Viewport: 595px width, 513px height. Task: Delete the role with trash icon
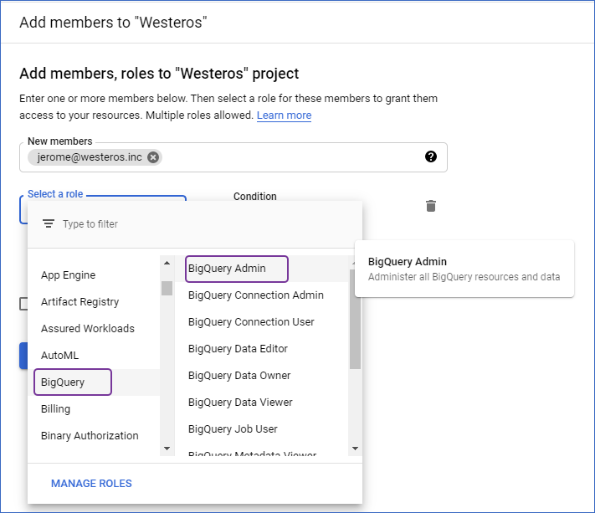431,206
